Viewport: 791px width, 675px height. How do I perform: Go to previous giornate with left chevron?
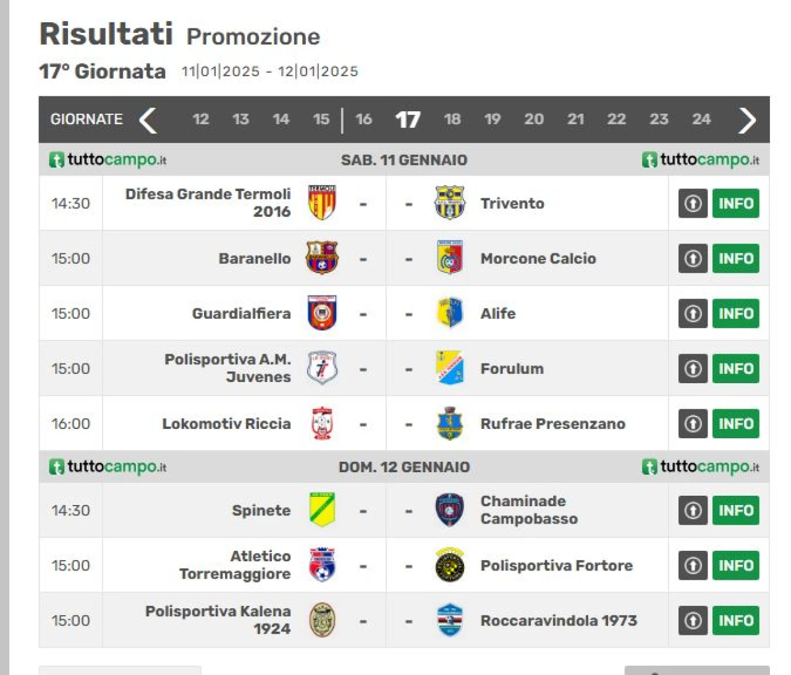point(148,120)
